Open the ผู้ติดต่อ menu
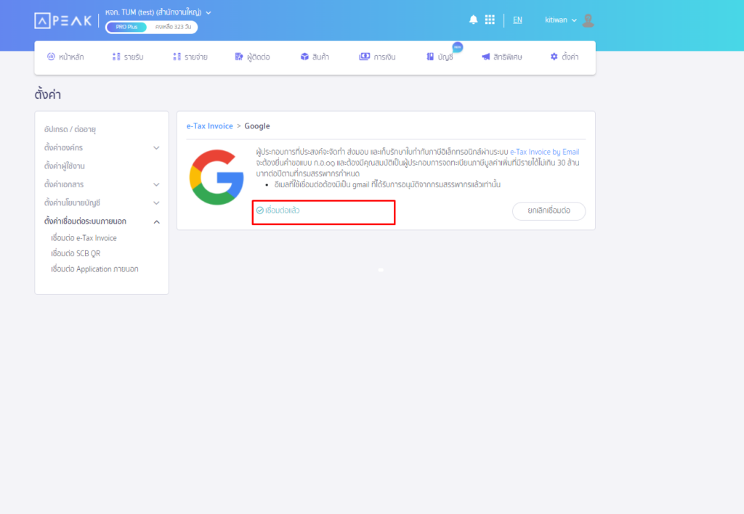Image resolution: width=744 pixels, height=514 pixels. 252,57
